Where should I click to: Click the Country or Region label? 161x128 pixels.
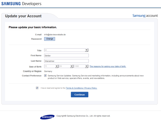tap(32, 71)
